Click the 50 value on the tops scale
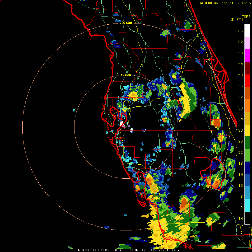Screen dimensions: 252x252 click(241, 75)
